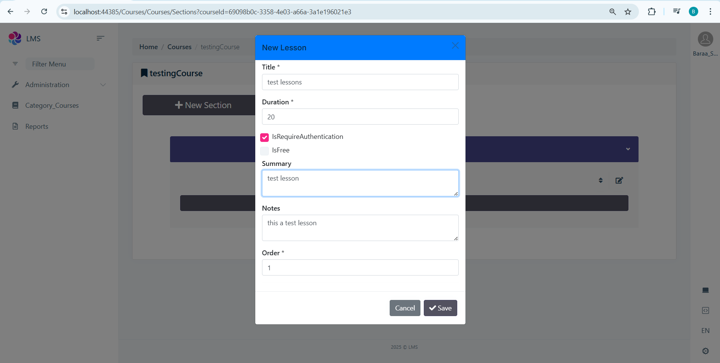
Task: Click the edit section pencil icon
Action: pos(619,181)
